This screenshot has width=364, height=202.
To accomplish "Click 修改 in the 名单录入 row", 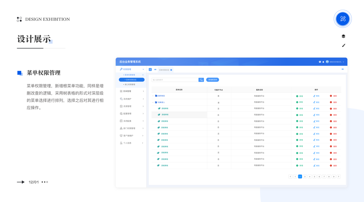I will [316, 102].
